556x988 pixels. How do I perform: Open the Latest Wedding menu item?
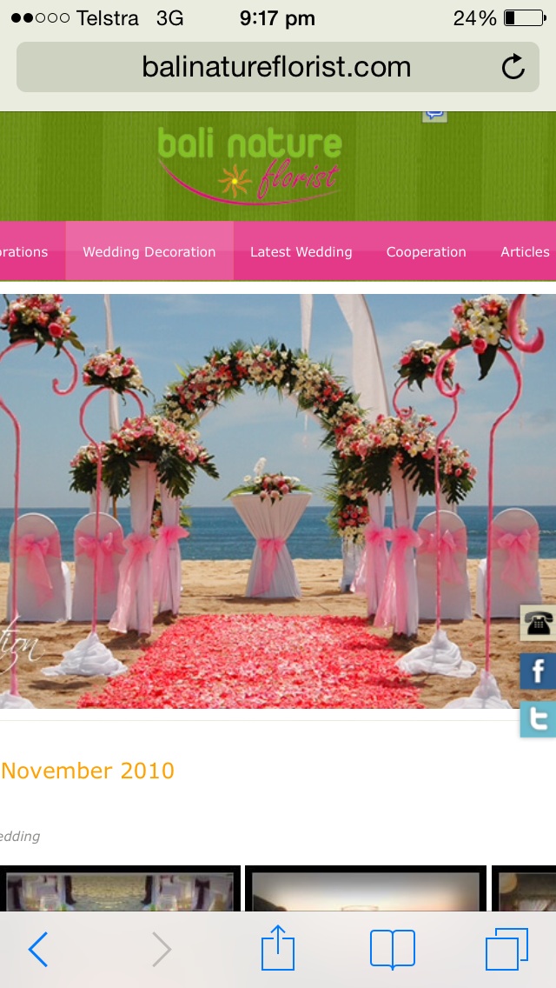[301, 251]
